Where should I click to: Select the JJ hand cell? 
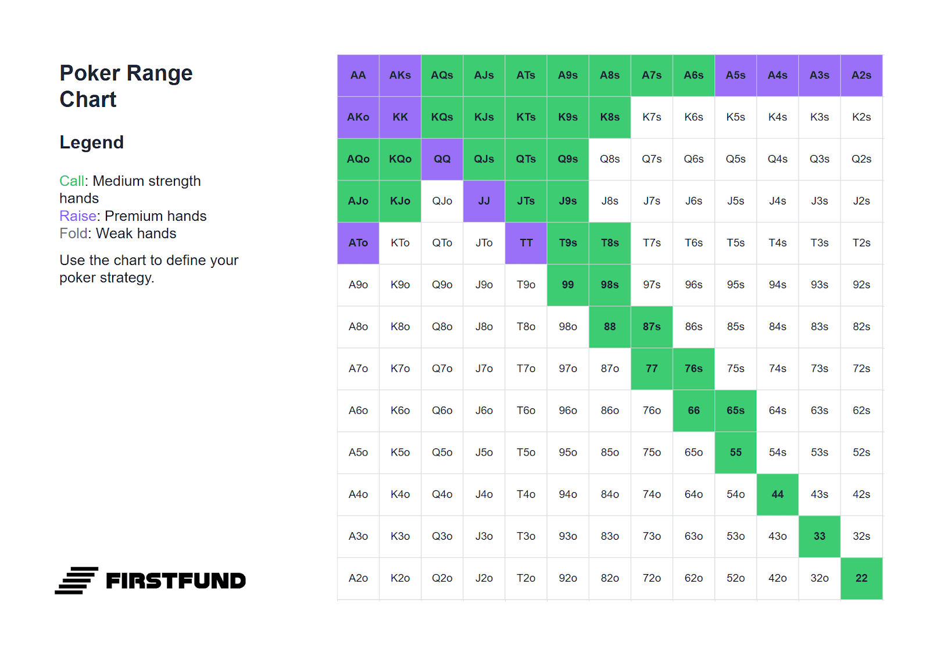tap(484, 201)
